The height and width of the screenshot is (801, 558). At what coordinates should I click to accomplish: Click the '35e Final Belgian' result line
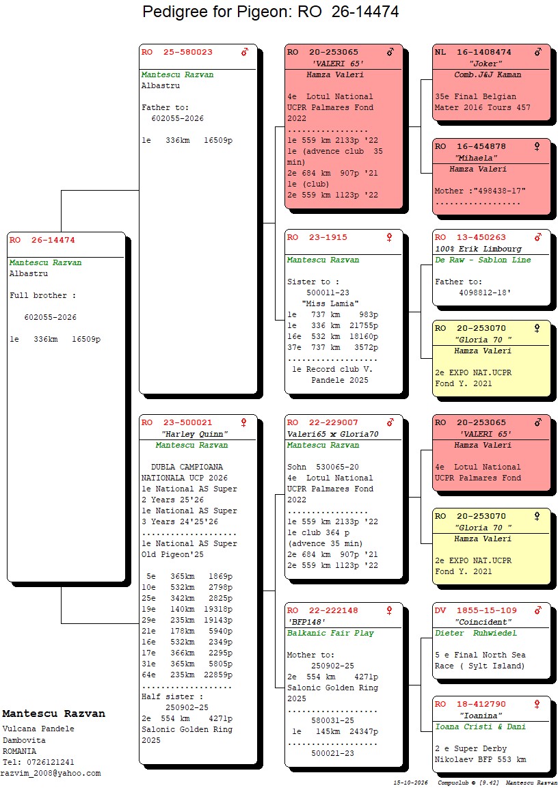click(476, 96)
